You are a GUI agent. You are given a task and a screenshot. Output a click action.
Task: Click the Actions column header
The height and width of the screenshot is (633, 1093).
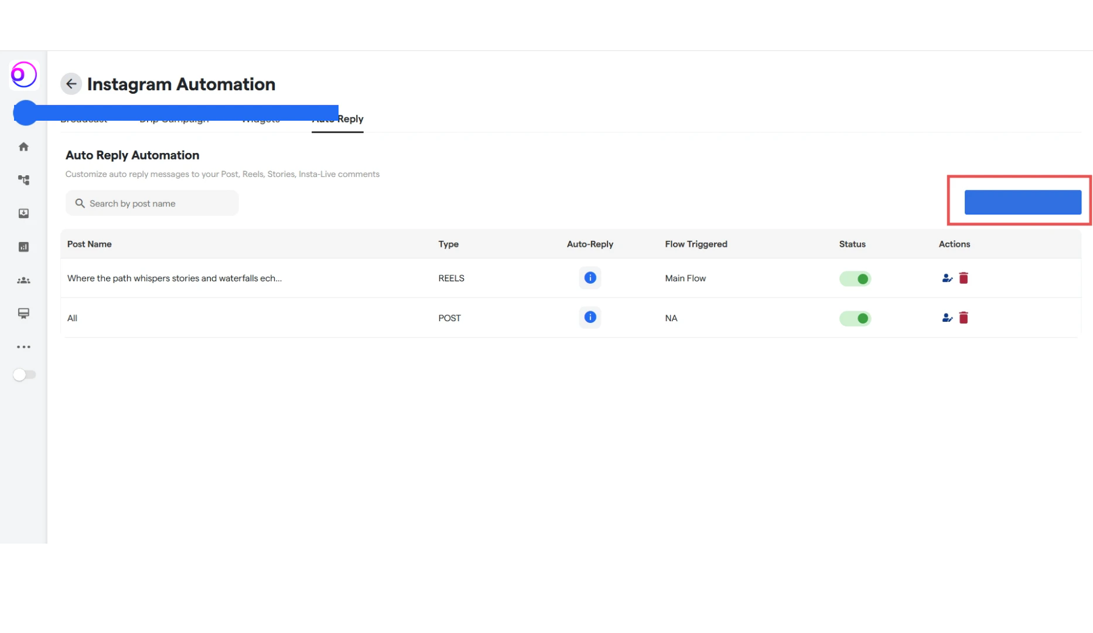point(954,244)
